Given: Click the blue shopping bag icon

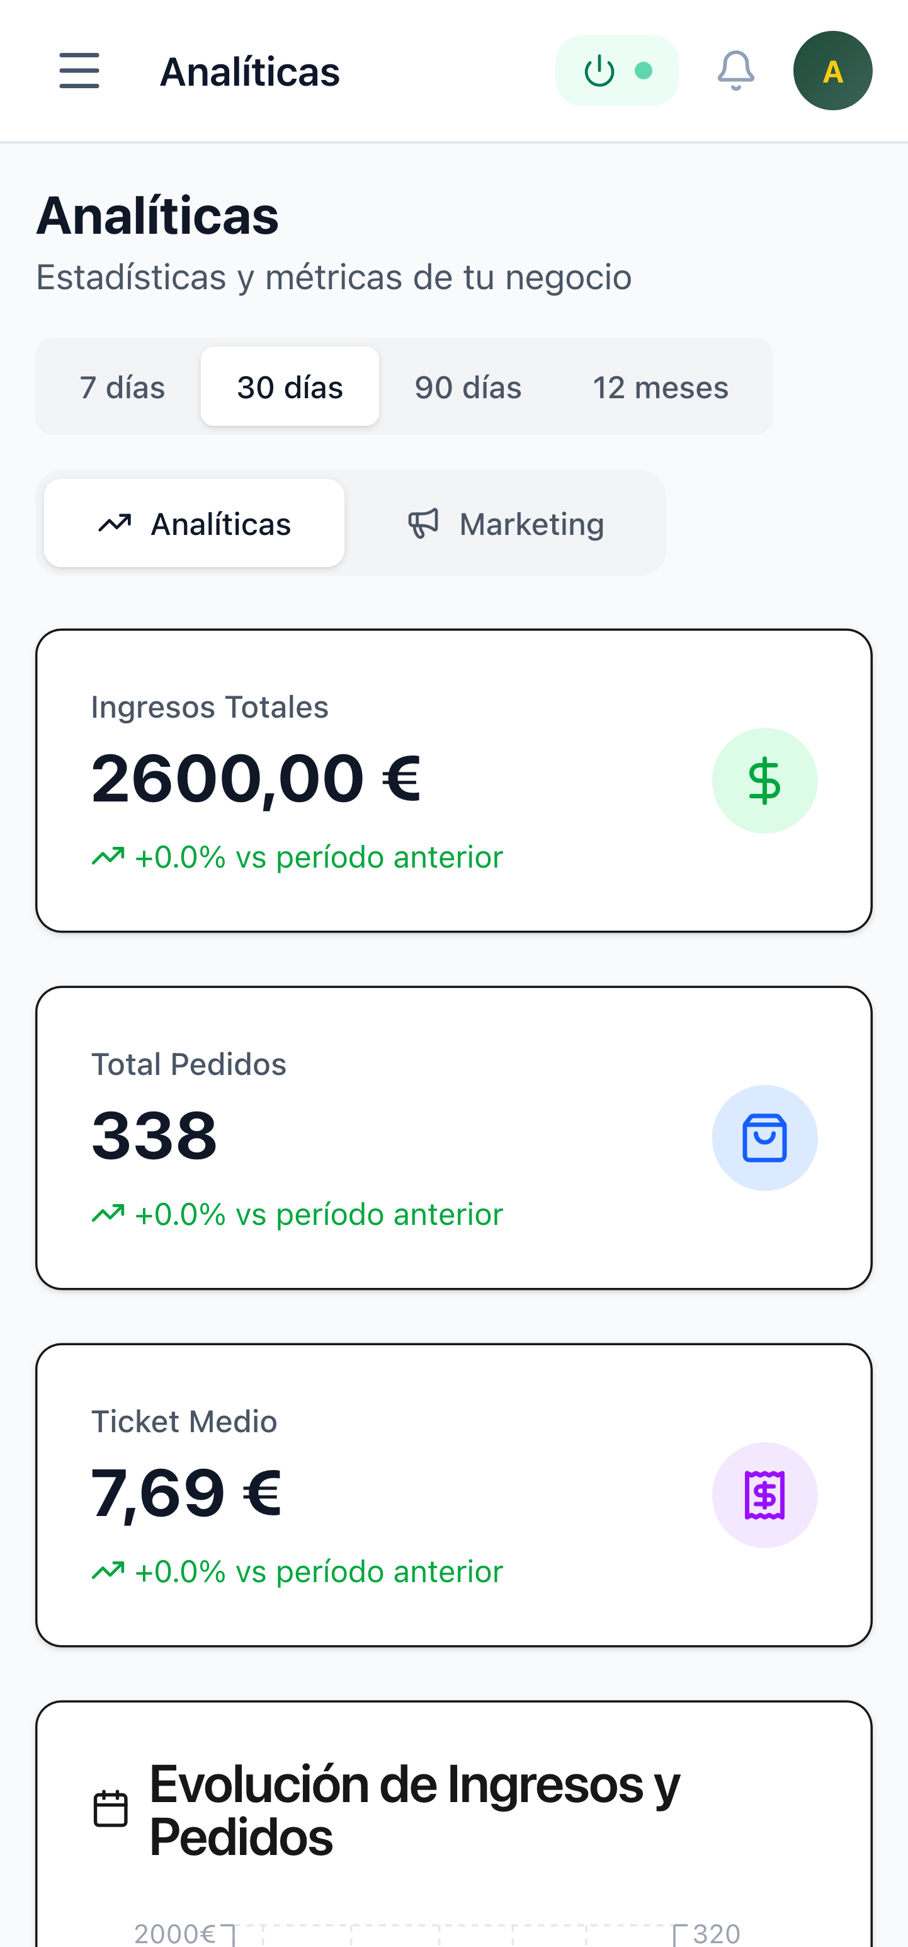Looking at the screenshot, I should click(764, 1137).
